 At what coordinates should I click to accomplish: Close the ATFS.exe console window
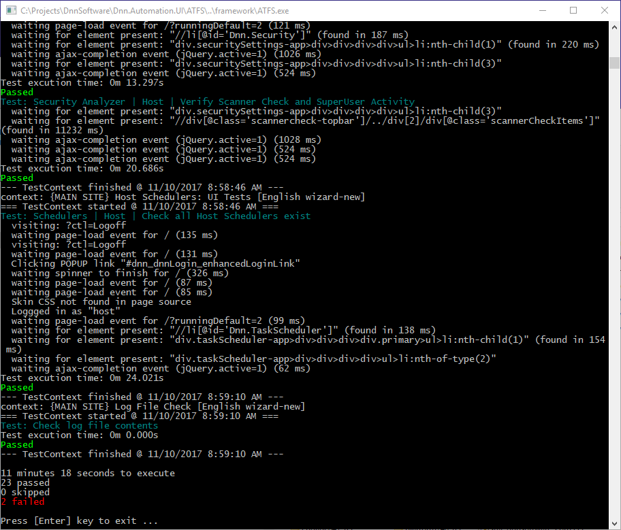click(605, 10)
